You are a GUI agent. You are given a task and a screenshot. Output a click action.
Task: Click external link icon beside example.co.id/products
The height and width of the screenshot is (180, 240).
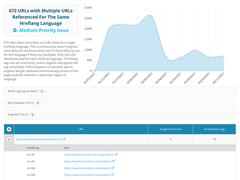(x=113, y=175)
